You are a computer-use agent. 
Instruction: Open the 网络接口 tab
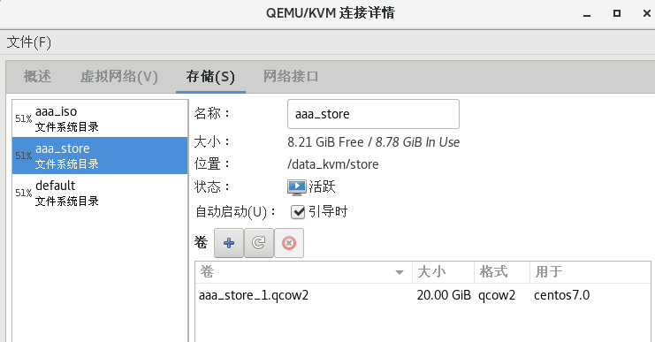point(291,76)
